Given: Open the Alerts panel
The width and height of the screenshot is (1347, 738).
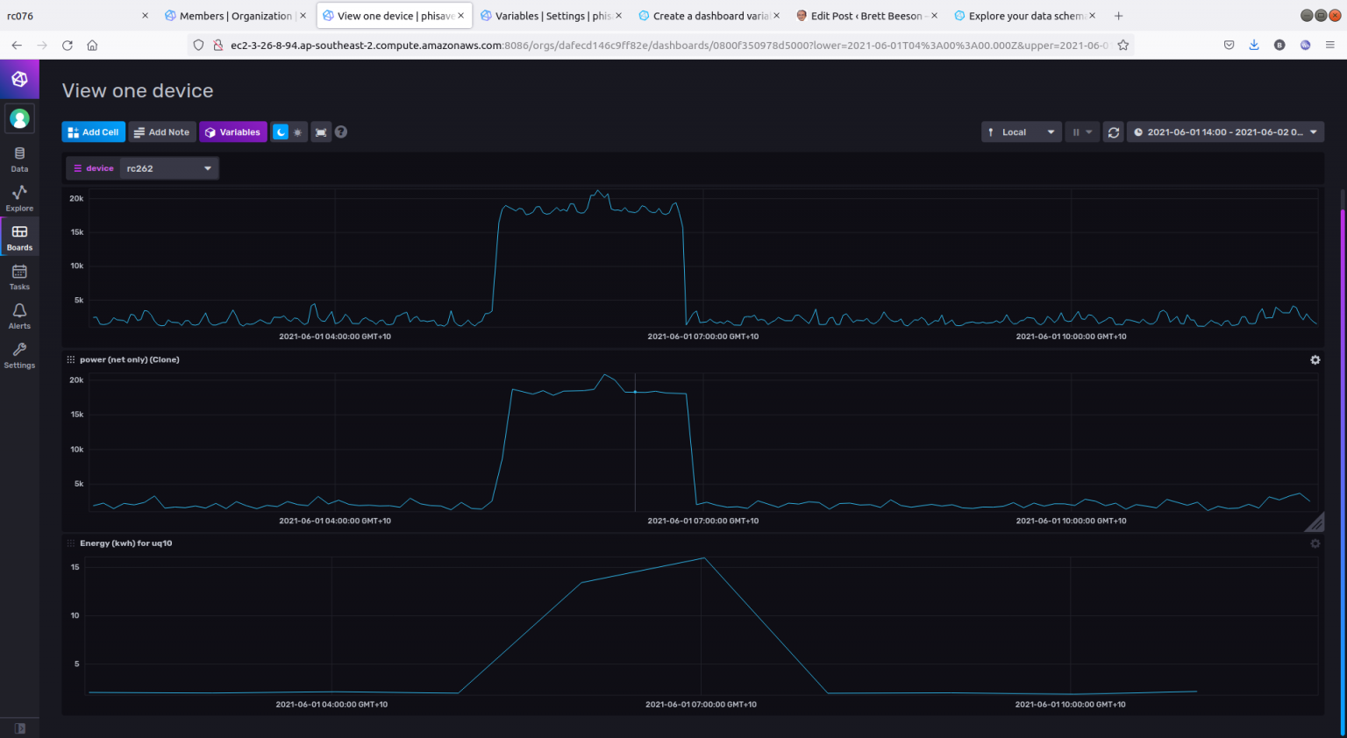Looking at the screenshot, I should point(19,315).
